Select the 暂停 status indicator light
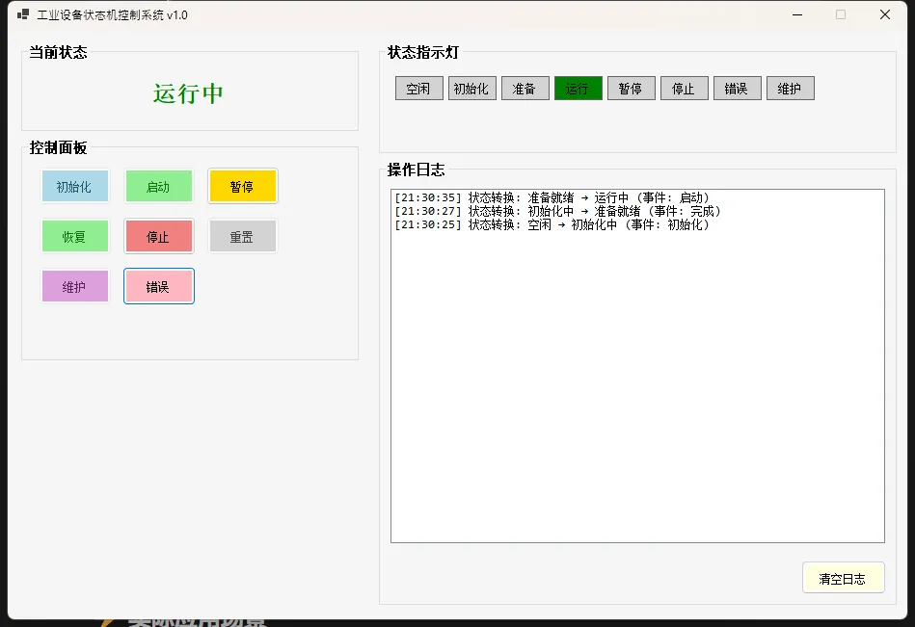915x627 pixels. pyautogui.click(x=631, y=89)
